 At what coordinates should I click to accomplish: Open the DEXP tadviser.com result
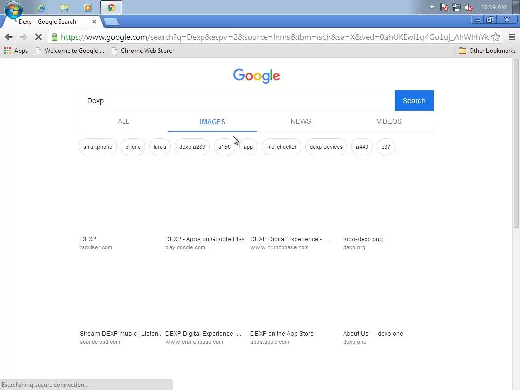[88, 239]
